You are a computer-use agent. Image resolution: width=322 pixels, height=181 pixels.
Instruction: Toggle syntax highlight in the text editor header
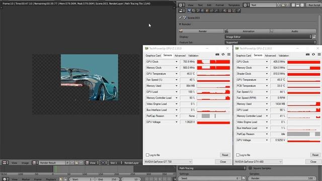tap(302, 5)
